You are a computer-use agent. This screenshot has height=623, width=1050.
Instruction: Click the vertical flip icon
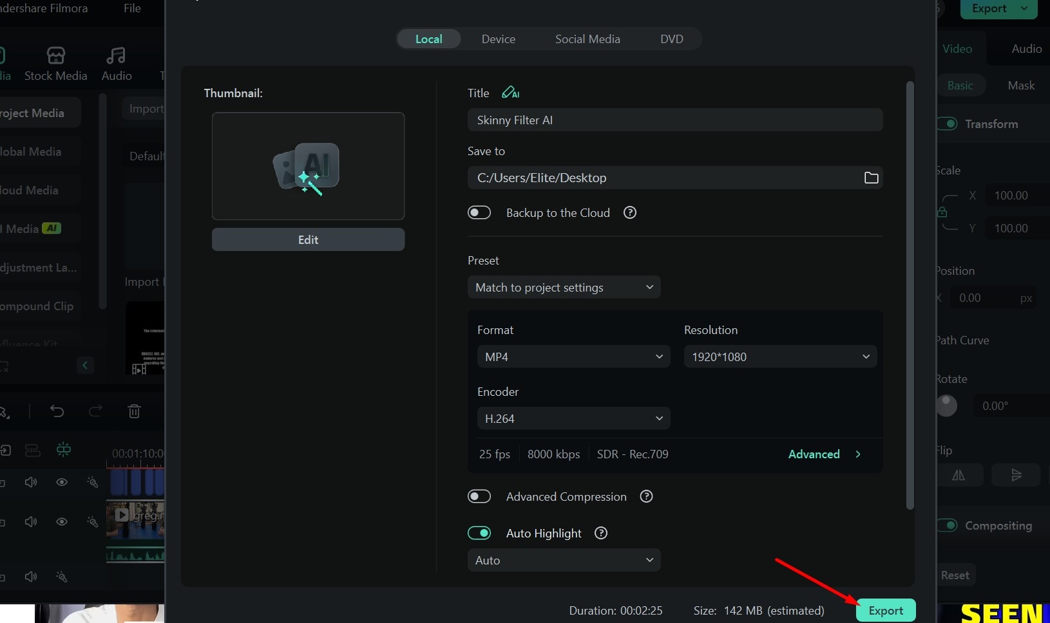[x=1016, y=475]
